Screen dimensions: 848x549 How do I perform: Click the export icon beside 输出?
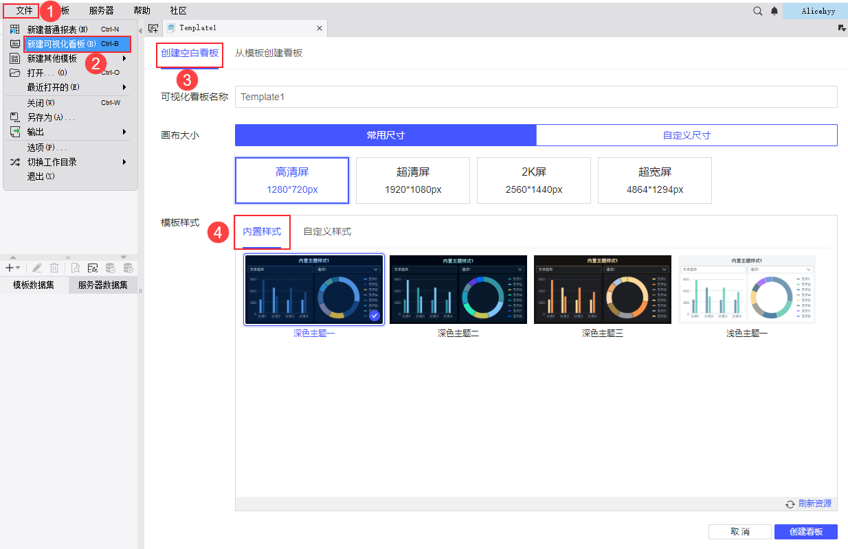(14, 132)
